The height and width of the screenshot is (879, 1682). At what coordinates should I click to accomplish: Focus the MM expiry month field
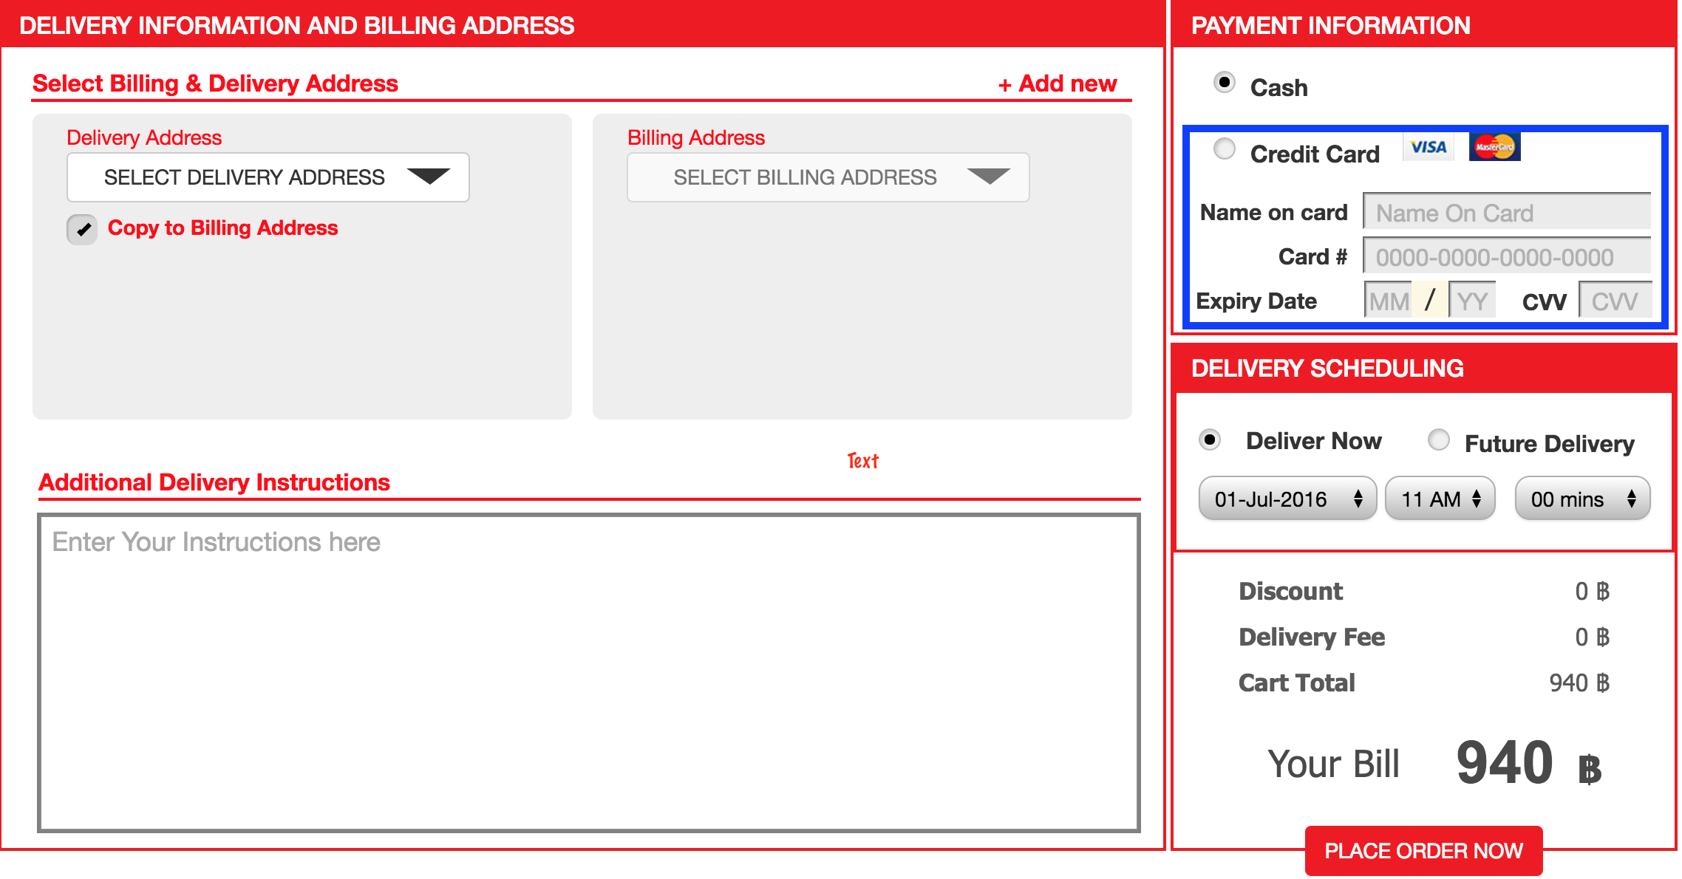click(1388, 300)
